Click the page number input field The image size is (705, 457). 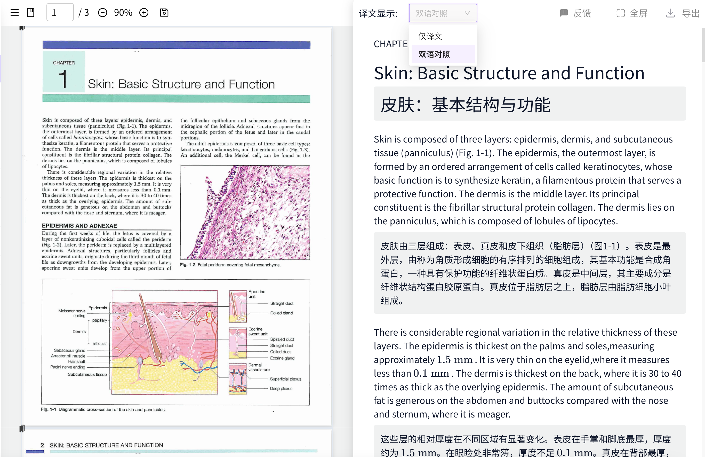tap(60, 12)
